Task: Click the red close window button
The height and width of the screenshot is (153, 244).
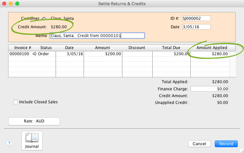Action: [x=5, y=4]
